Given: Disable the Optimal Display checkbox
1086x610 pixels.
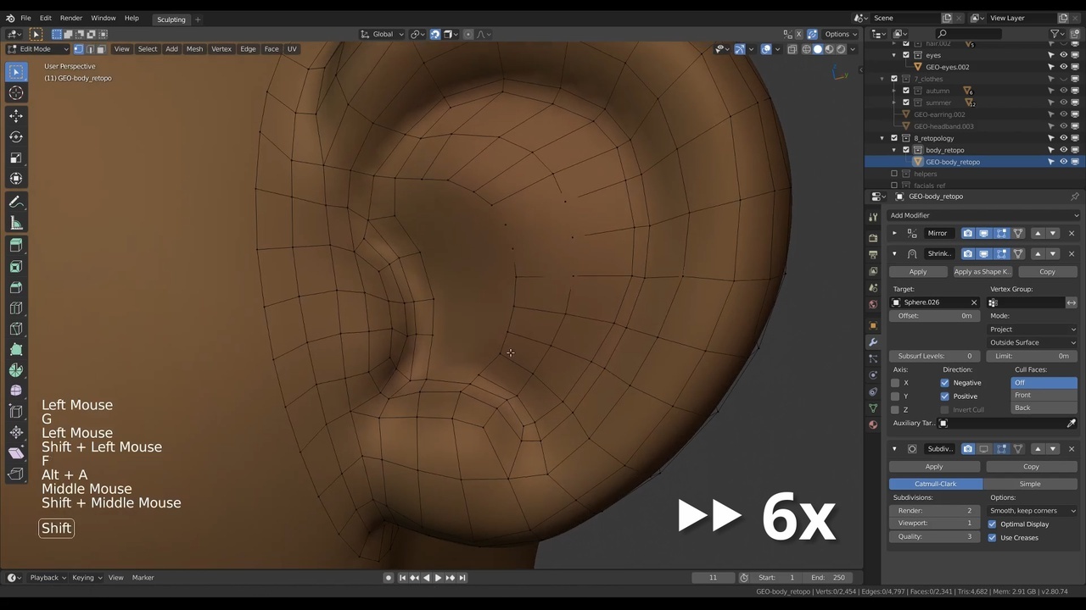Looking at the screenshot, I should 992,524.
